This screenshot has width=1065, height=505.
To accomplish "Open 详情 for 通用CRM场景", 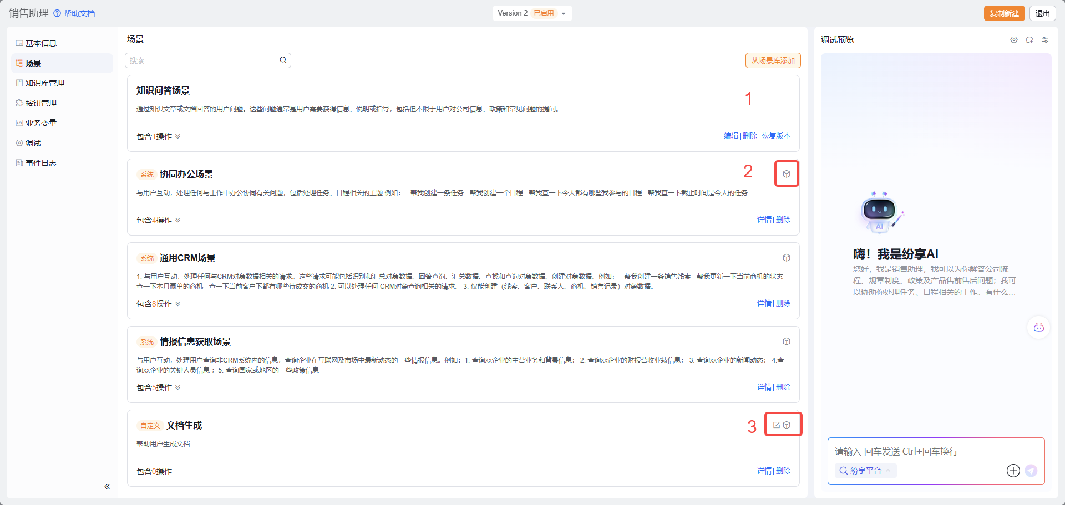I will click(764, 303).
